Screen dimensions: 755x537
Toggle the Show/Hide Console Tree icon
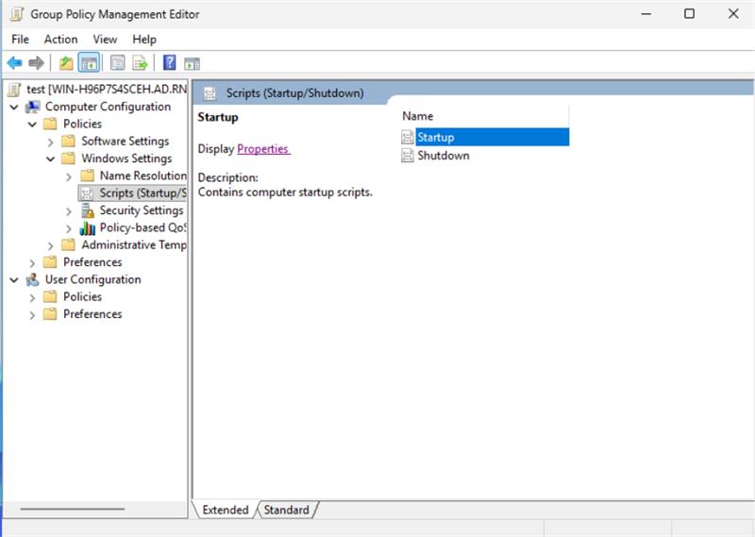(89, 63)
